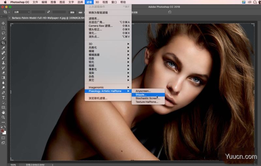Expand the Imagenomic submenu
Viewport: 261px width, 166px height.
(x=108, y=87)
